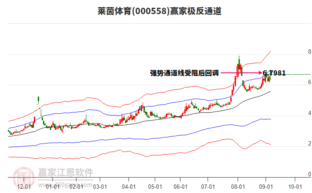The height and width of the screenshot is (193, 312).
Task: Click the 02-01 date axis label
Action: [x=76, y=187]
